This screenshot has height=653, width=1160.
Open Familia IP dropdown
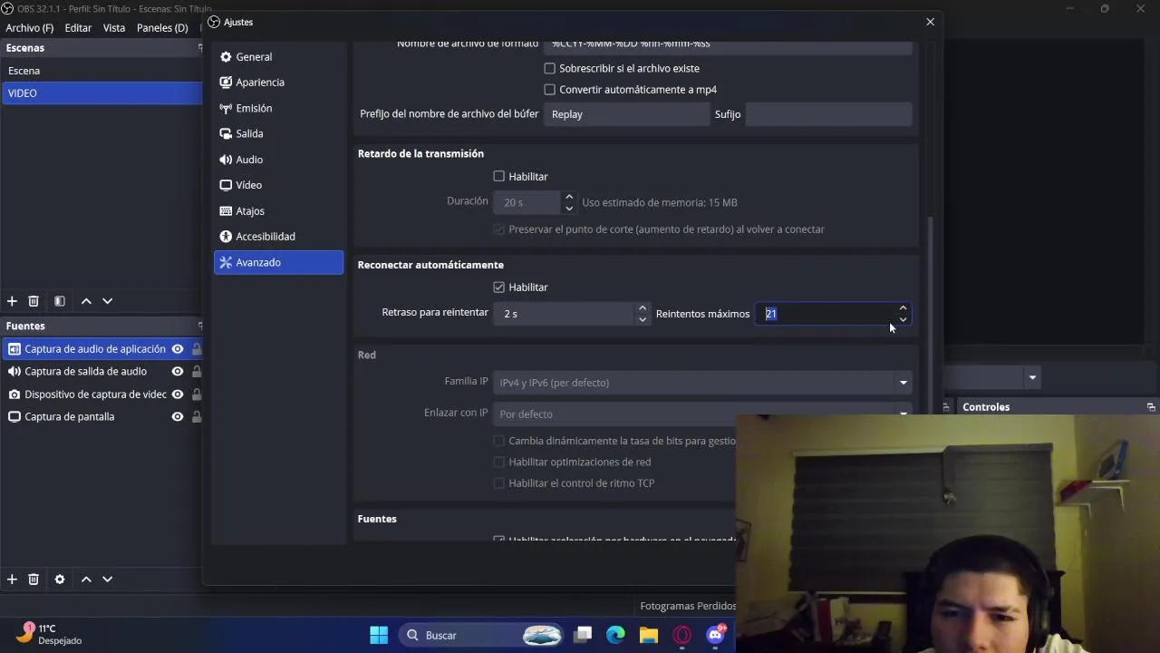pos(702,383)
